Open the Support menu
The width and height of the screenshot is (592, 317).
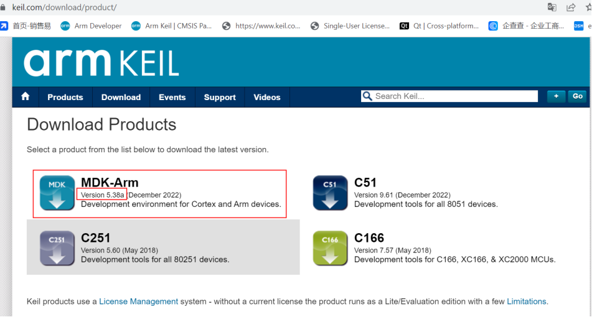(220, 97)
